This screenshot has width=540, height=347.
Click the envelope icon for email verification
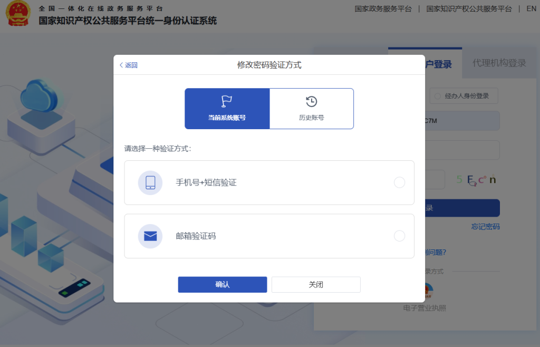click(x=150, y=236)
